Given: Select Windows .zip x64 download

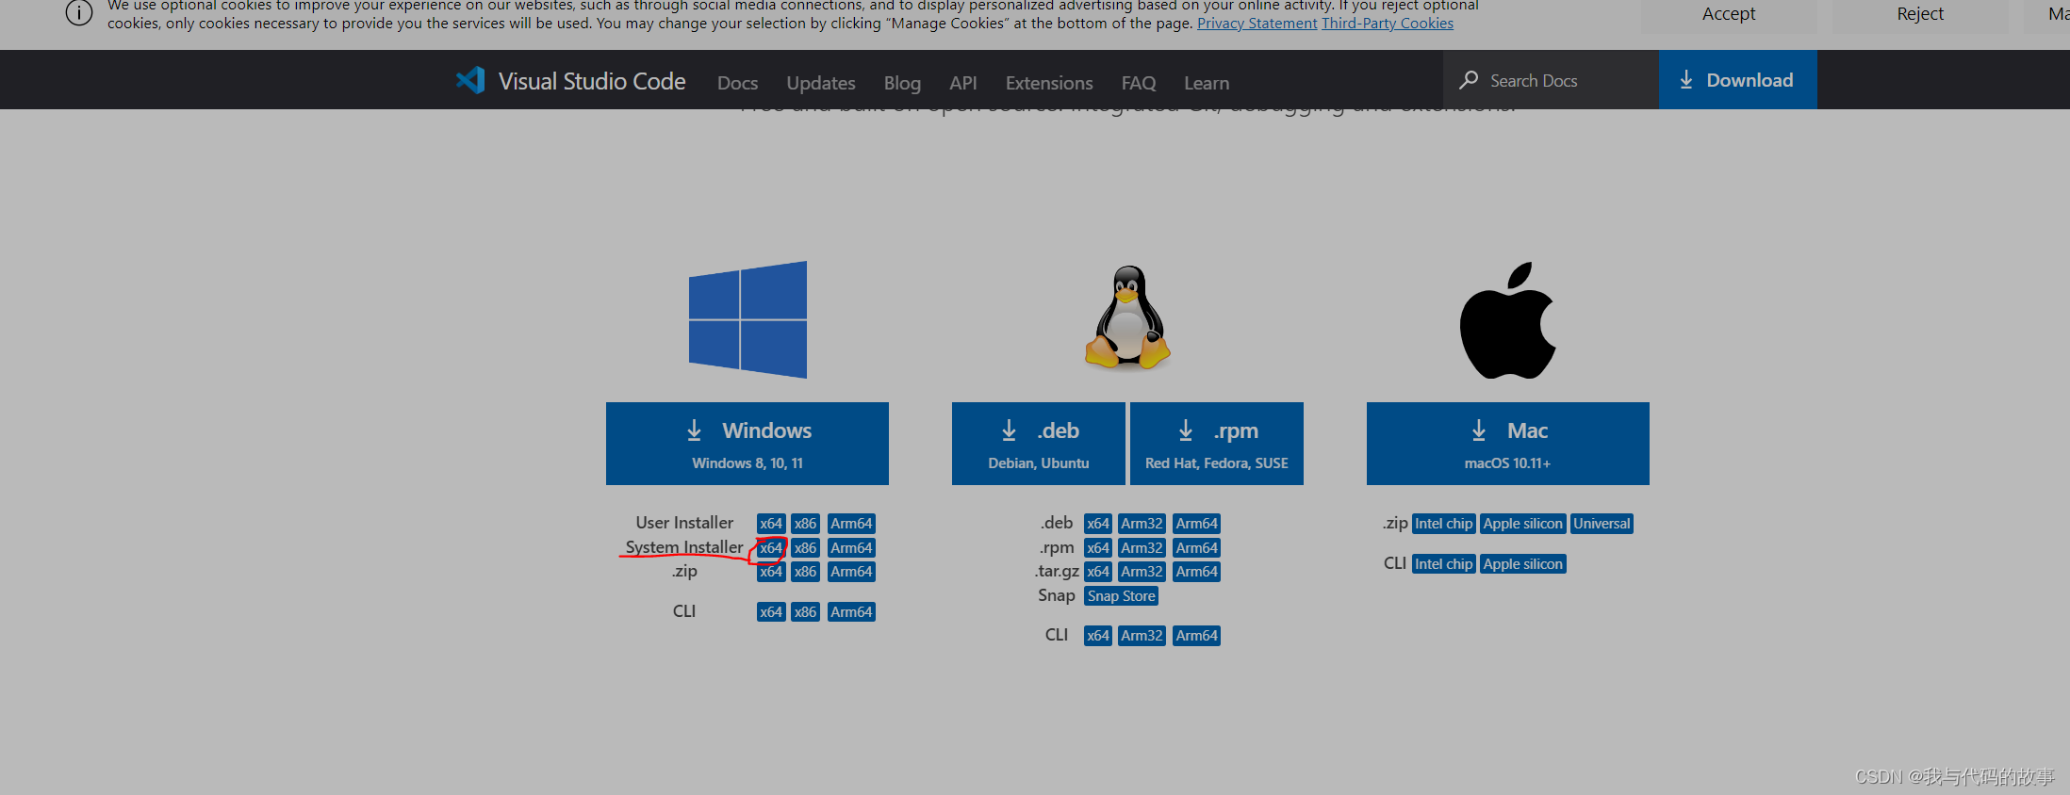Looking at the screenshot, I should 771,572.
